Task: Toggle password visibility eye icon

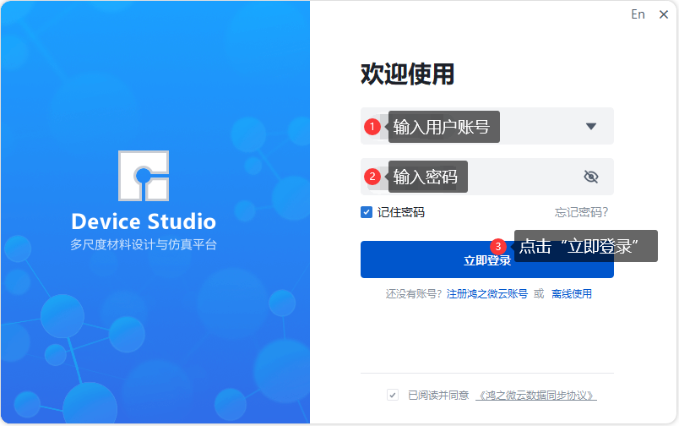Action: click(591, 177)
